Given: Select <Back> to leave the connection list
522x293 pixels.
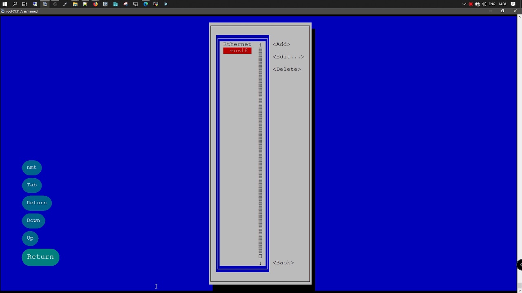Looking at the screenshot, I should (283, 263).
